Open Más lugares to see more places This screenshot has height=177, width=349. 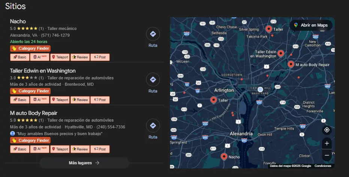tap(84, 163)
